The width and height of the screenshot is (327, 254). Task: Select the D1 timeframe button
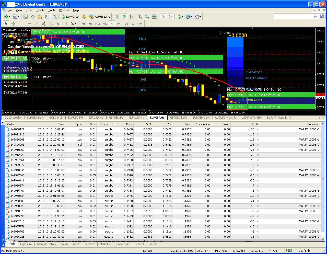click(x=126, y=24)
